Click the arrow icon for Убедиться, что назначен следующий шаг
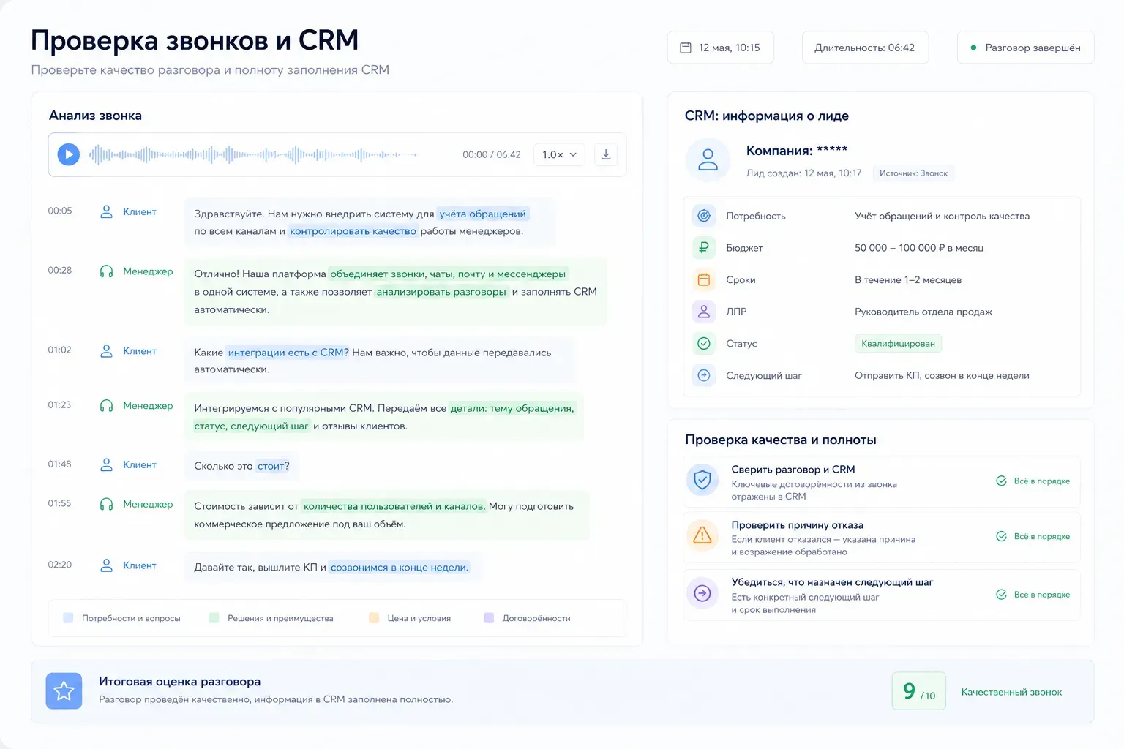Image resolution: width=1124 pixels, height=749 pixels. (702, 593)
